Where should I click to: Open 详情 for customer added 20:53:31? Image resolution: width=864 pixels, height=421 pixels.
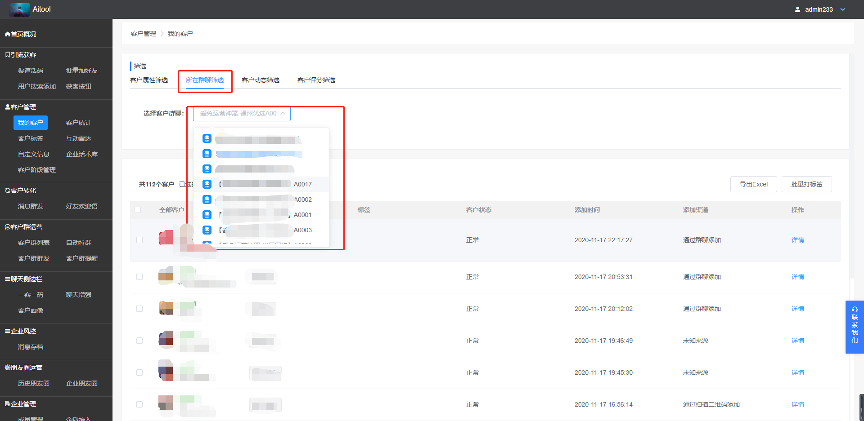798,277
